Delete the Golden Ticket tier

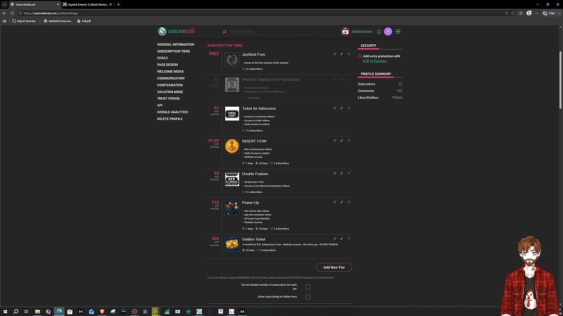tap(349, 239)
